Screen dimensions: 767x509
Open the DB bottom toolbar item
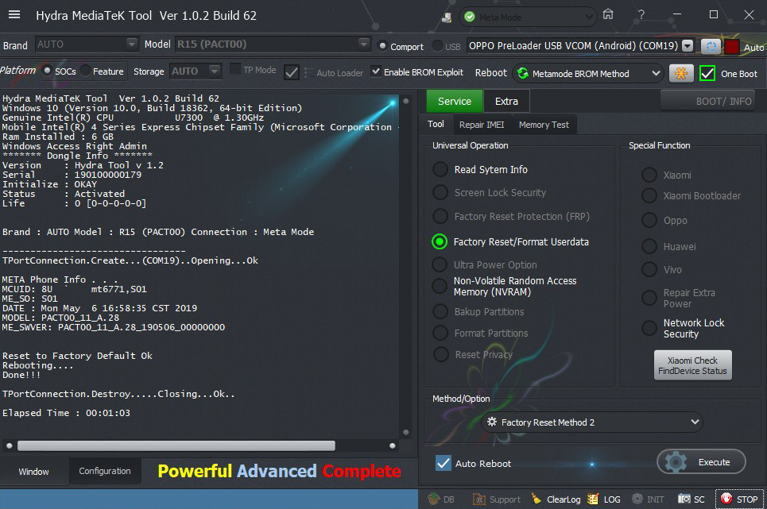tap(441, 499)
